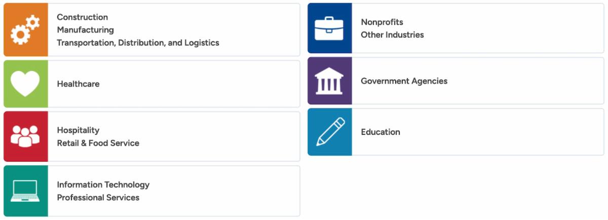
Task: Open the Manufacturing link
Action: click(x=85, y=30)
